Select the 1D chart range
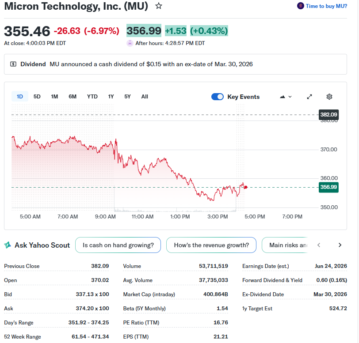The width and height of the screenshot is (359, 343). pyautogui.click(x=20, y=97)
